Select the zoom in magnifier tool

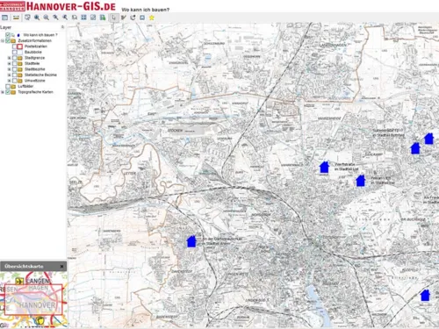pyautogui.click(x=37, y=18)
